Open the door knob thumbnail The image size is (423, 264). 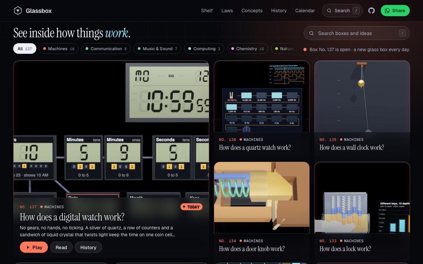click(262, 198)
